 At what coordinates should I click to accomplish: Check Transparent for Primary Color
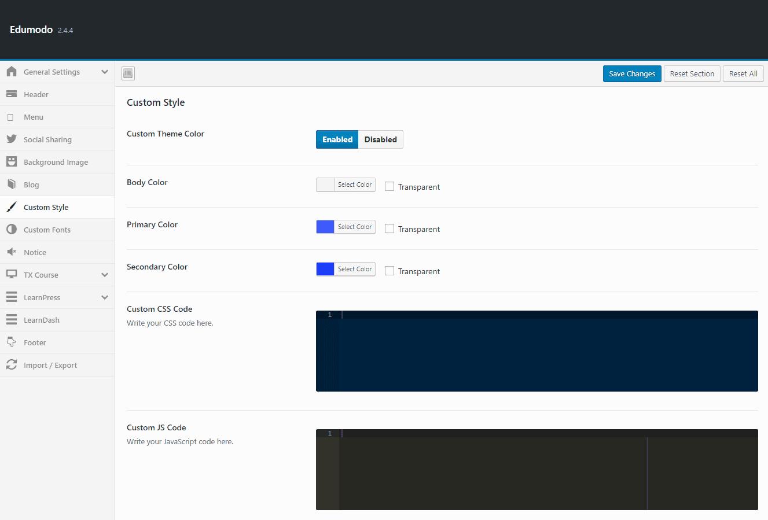pos(389,228)
